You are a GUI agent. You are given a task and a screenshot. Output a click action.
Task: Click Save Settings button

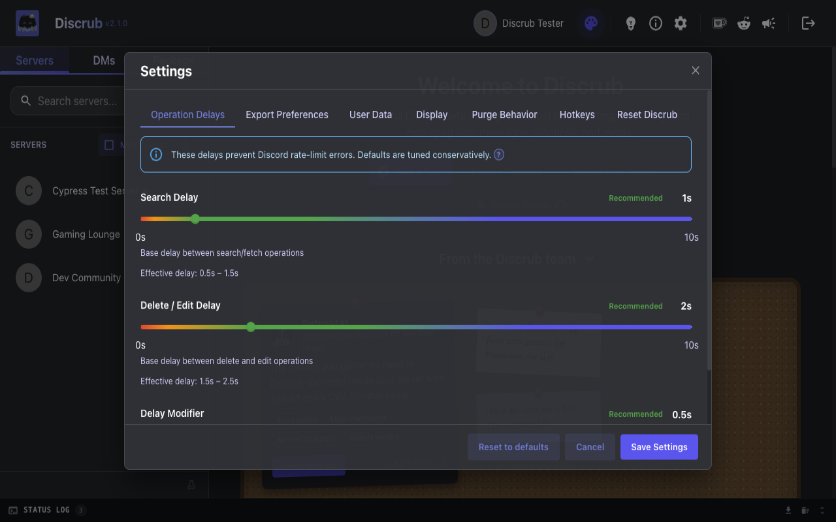tap(659, 447)
